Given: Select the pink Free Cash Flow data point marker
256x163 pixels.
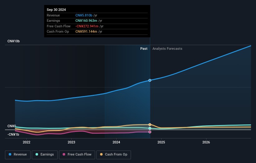Looking at the screenshot, I should [150, 132].
